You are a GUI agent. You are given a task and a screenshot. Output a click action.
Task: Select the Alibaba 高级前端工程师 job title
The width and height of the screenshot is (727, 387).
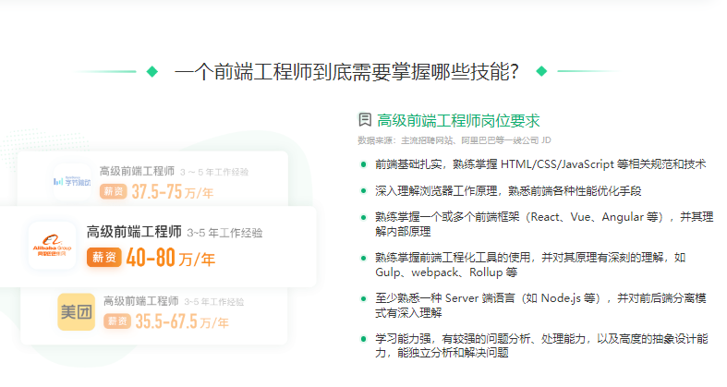click(133, 232)
